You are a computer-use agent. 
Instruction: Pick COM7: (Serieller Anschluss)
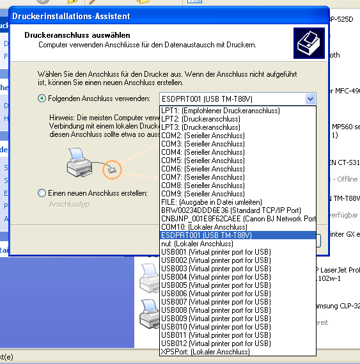[238, 177]
